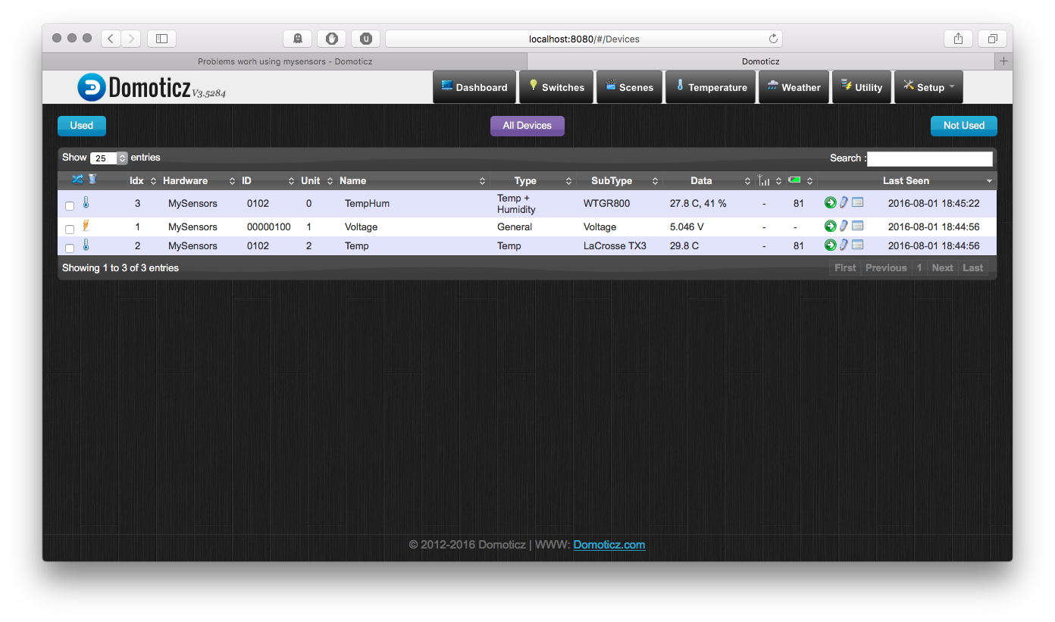This screenshot has width=1055, height=622.
Task: Click the battery level column icon
Action: pyautogui.click(x=794, y=180)
